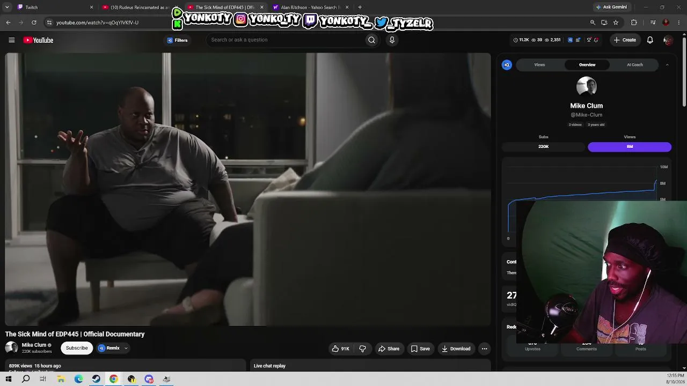Image resolution: width=687 pixels, height=386 pixels.
Task: Click the Create button
Action: 625,40
